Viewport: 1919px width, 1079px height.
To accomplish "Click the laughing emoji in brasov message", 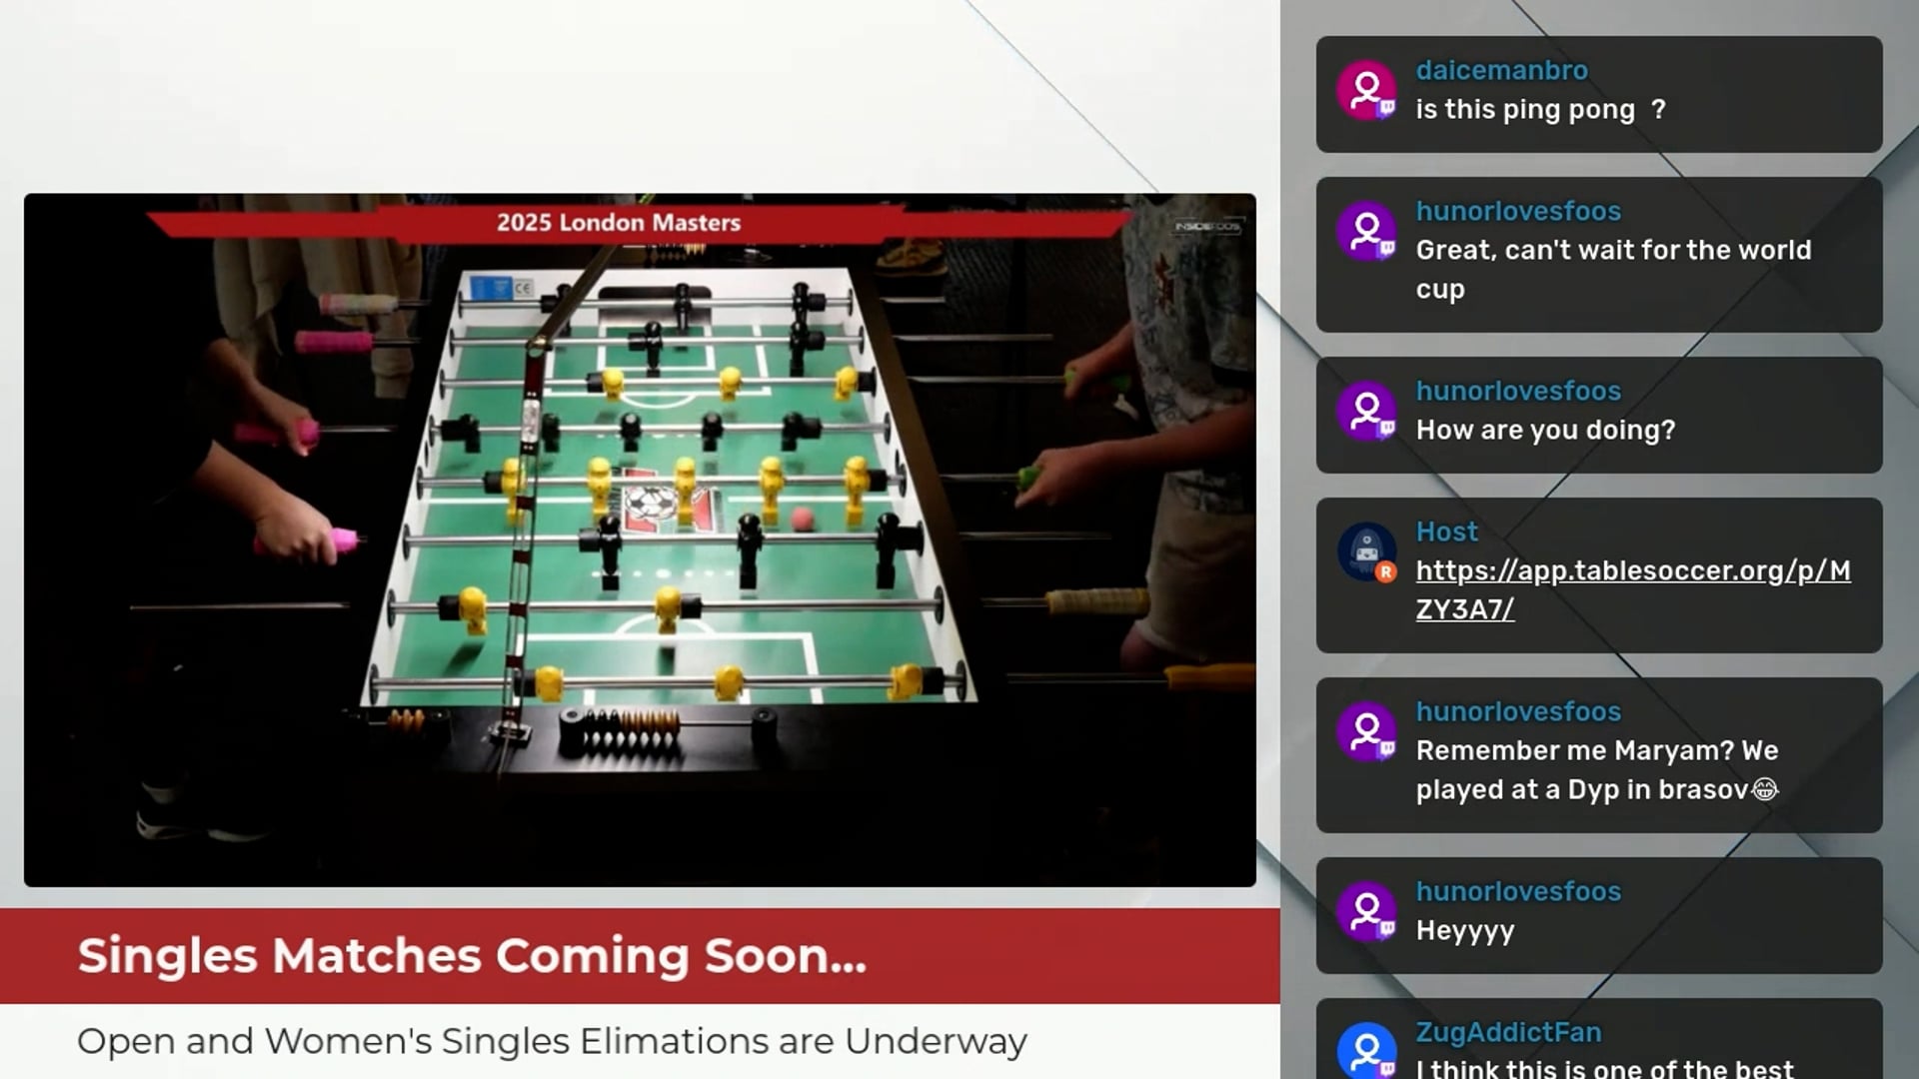I will (1765, 789).
